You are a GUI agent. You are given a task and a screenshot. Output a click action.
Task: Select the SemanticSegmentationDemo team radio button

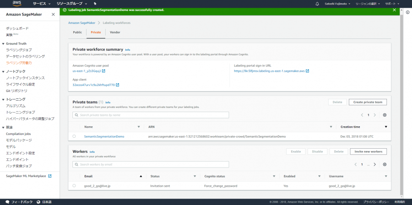click(x=74, y=136)
